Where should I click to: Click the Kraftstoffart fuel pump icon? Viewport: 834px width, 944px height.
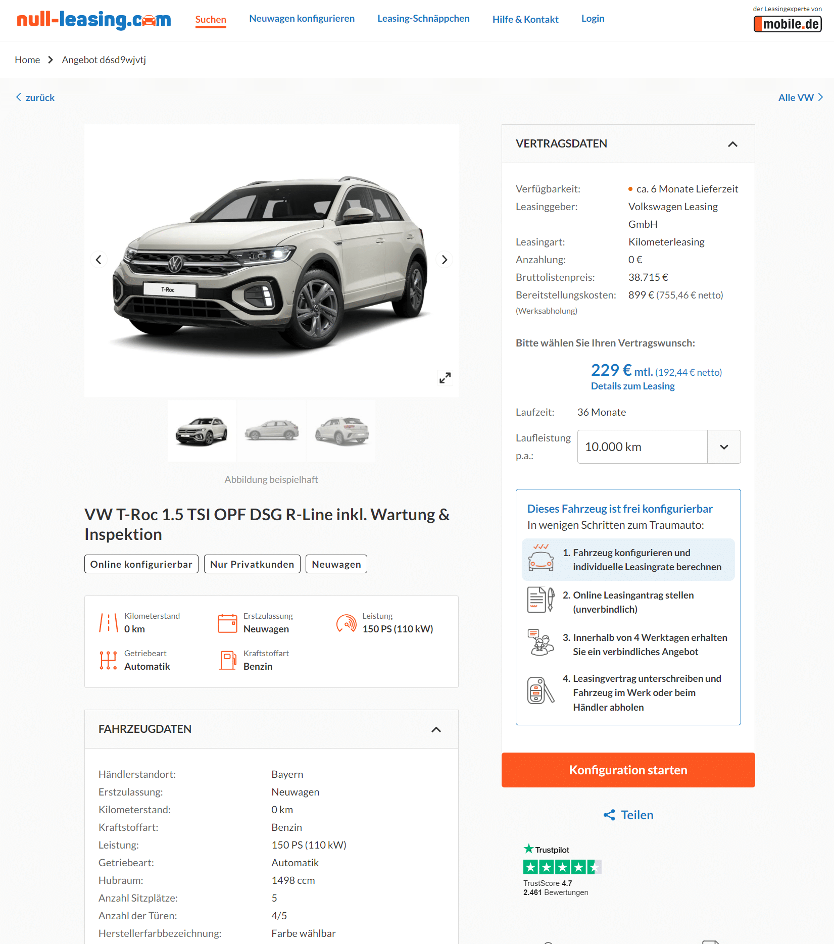[227, 660]
